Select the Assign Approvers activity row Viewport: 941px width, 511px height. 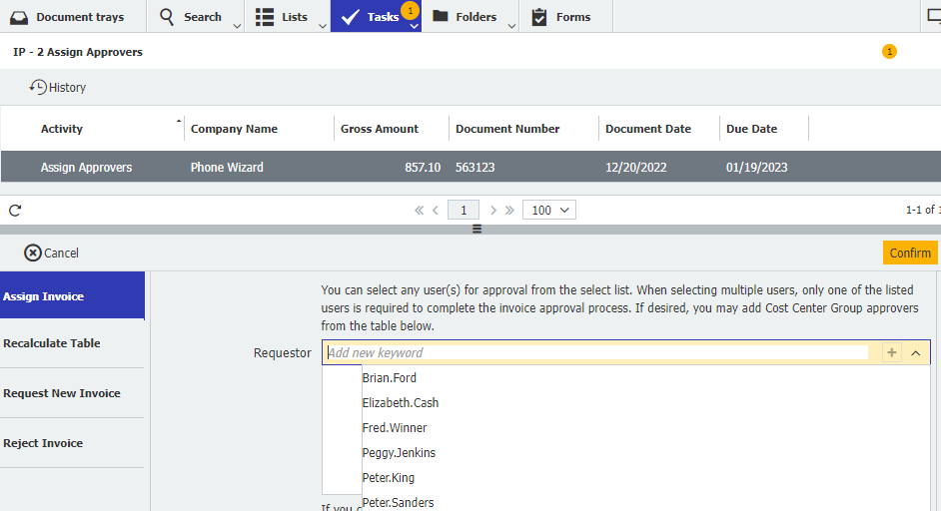click(470, 167)
